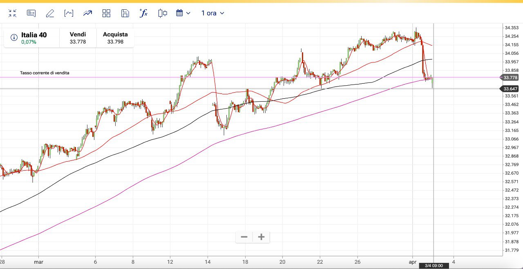Open the calendar date range dropdown
Image resolution: width=523 pixels, height=269 pixels.
[x=183, y=13]
